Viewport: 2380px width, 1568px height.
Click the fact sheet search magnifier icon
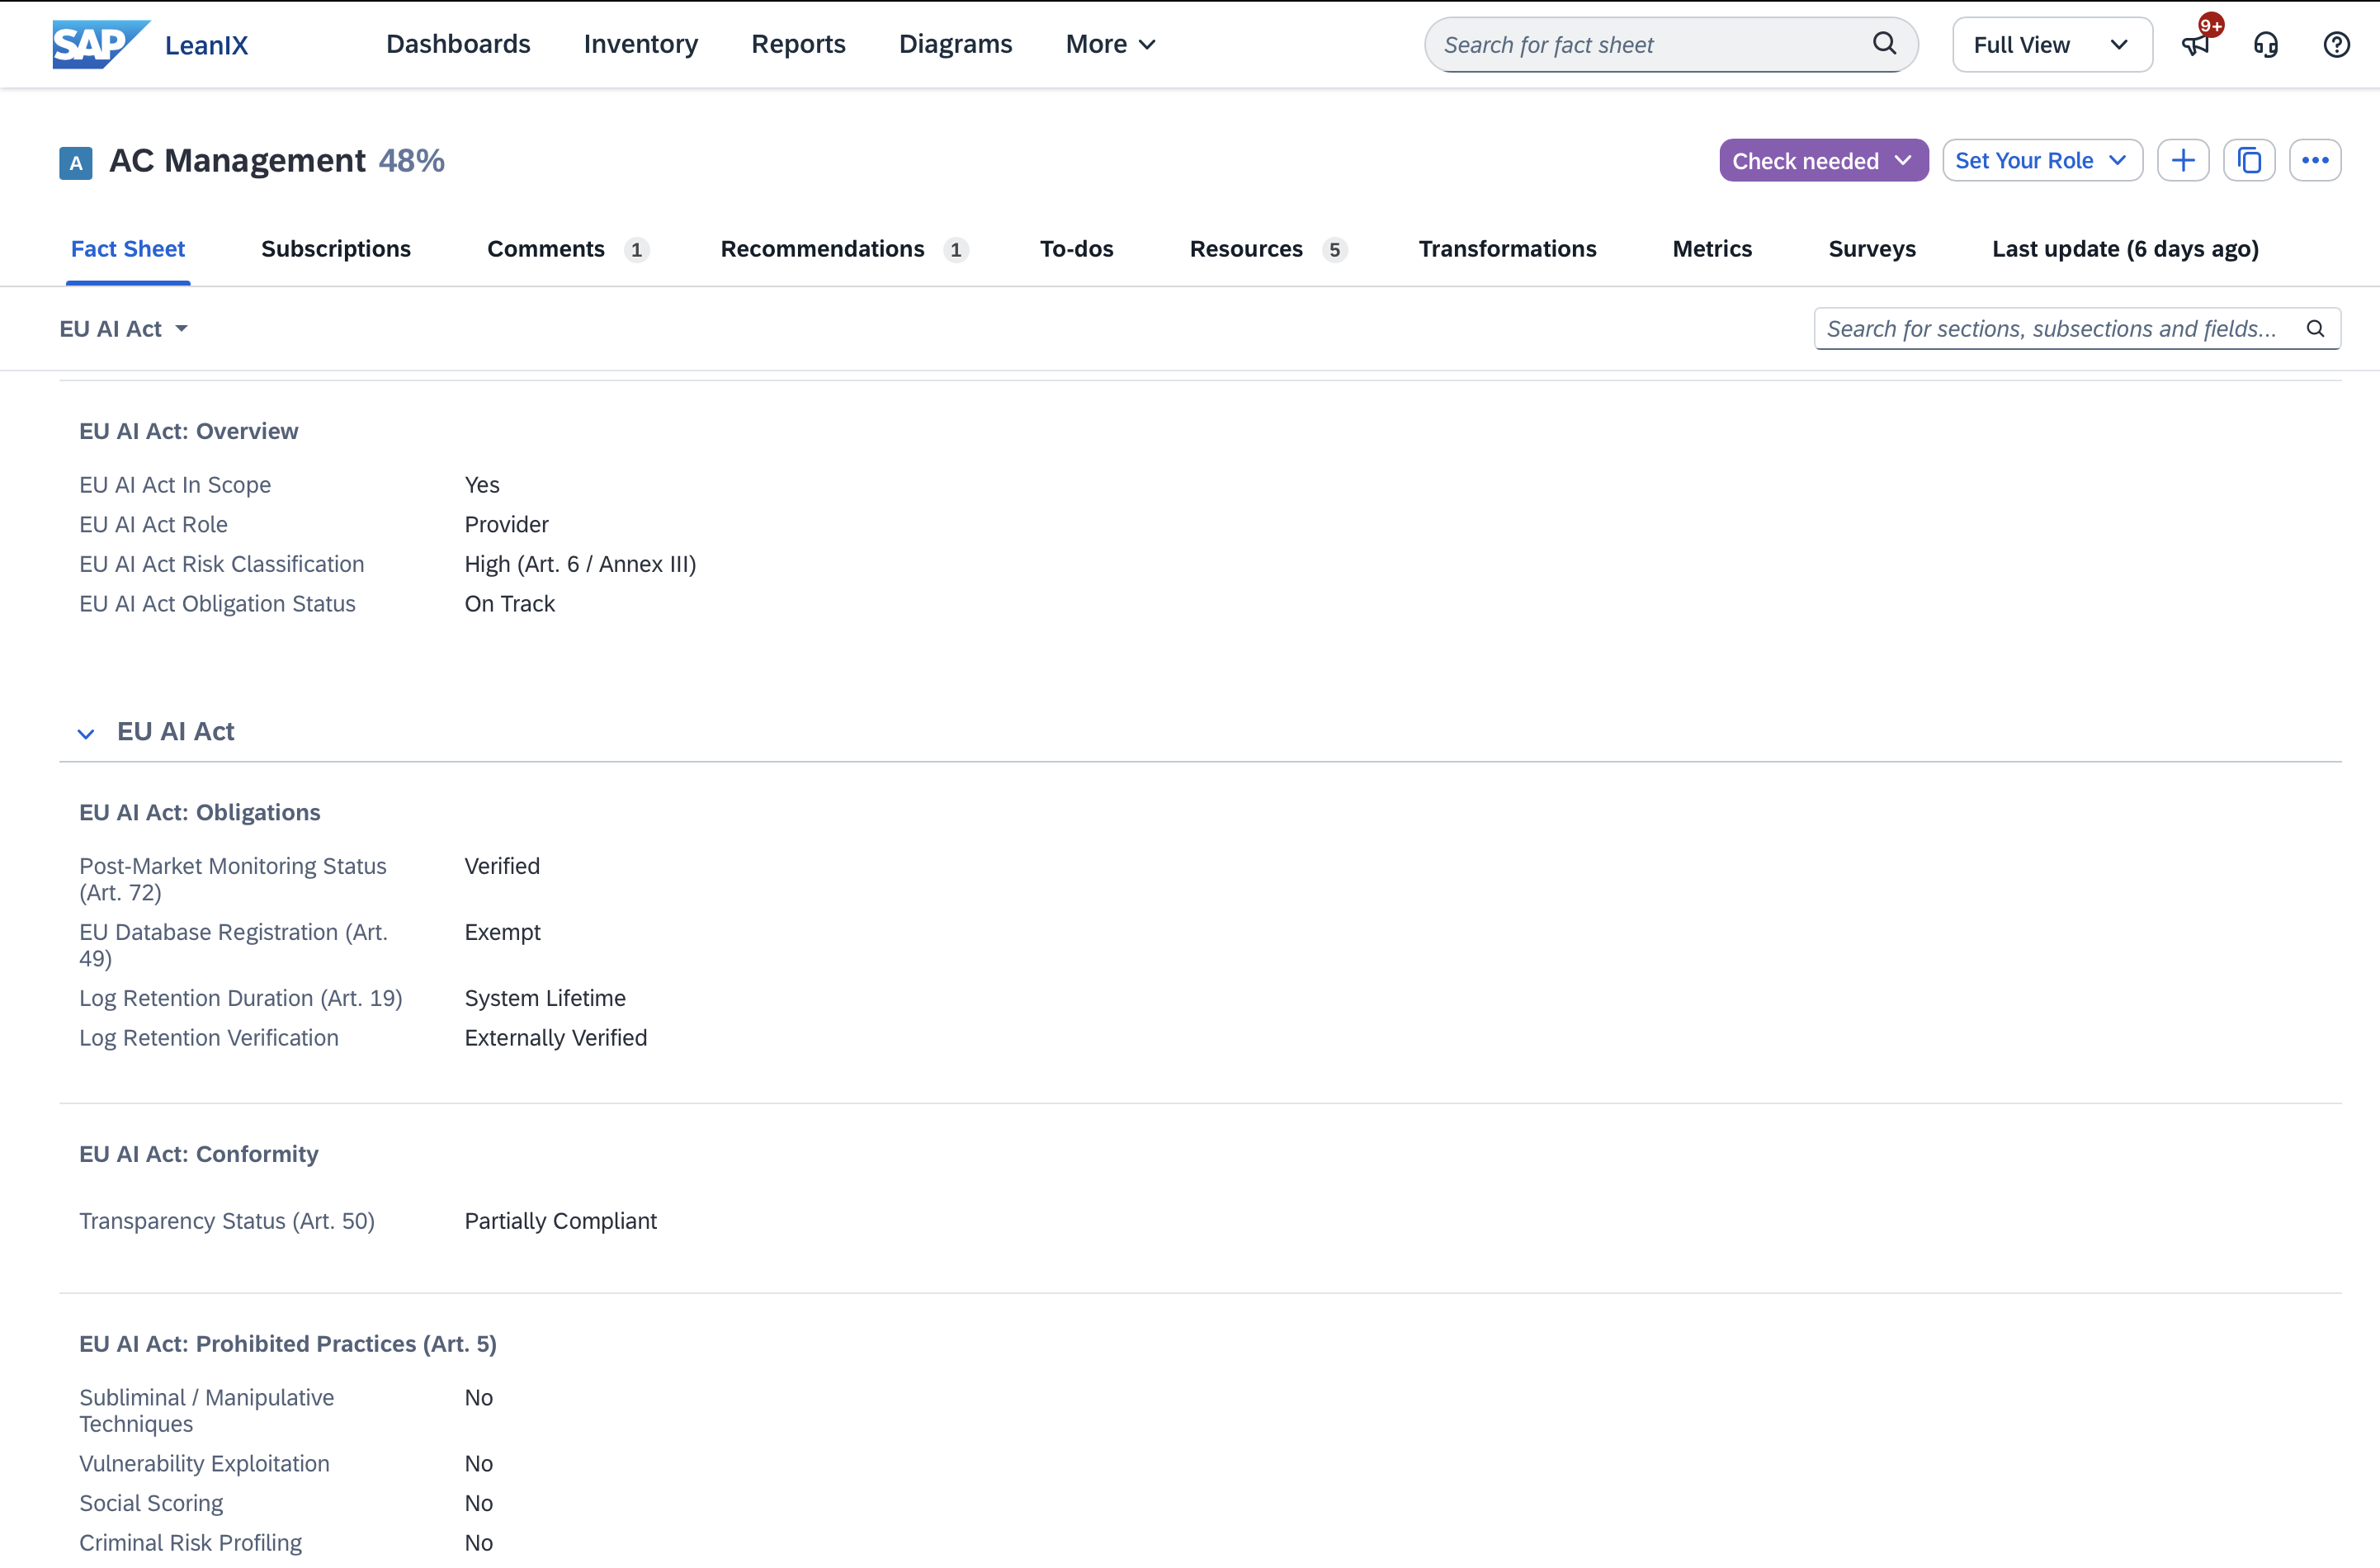(x=1884, y=44)
